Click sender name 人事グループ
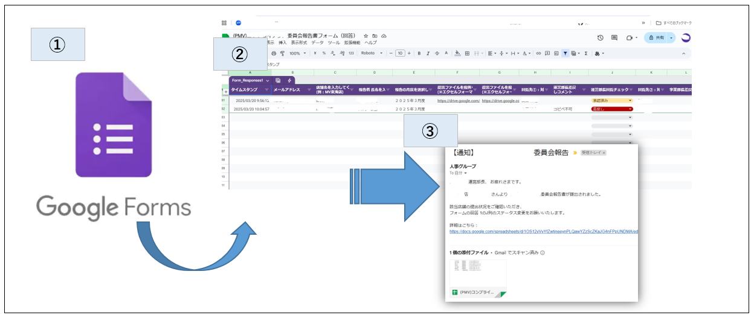Screen dimensions: 754x315 pyautogui.click(x=463, y=166)
